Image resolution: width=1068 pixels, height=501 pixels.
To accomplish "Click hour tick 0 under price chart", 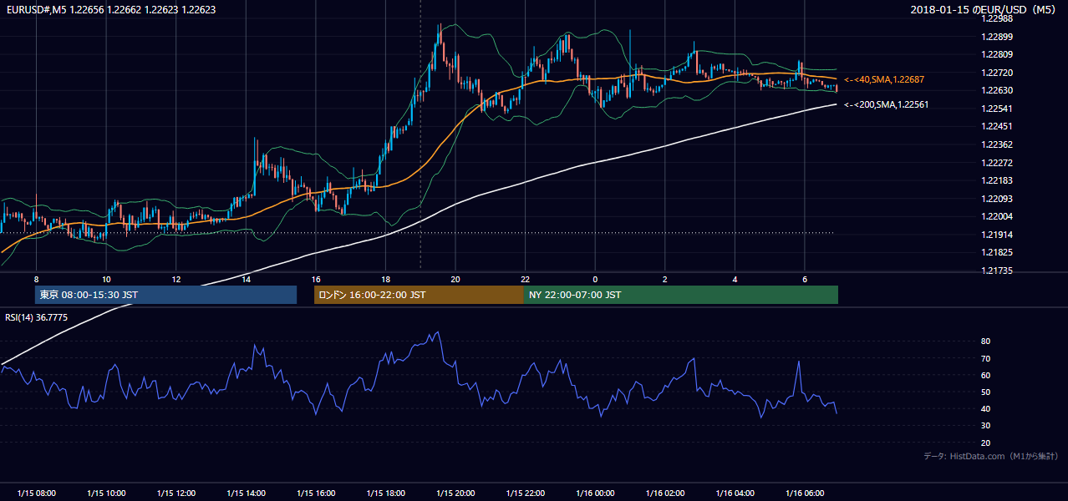I will point(595,278).
